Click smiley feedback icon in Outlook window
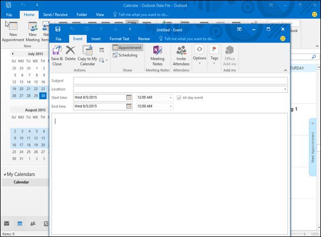The image size is (321, 237). click(x=314, y=14)
